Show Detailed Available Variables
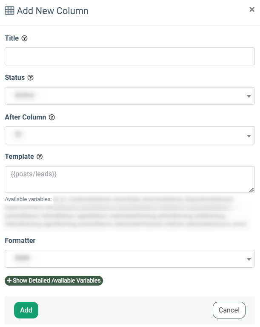 click(54, 280)
